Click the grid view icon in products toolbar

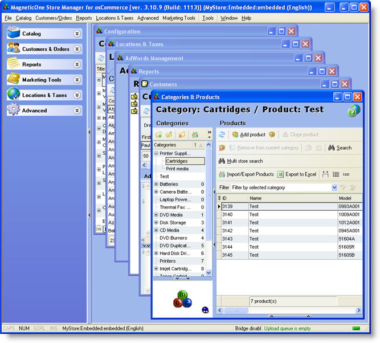click(336, 174)
